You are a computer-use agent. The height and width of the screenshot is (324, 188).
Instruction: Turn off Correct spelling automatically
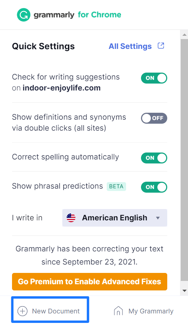[154, 158]
